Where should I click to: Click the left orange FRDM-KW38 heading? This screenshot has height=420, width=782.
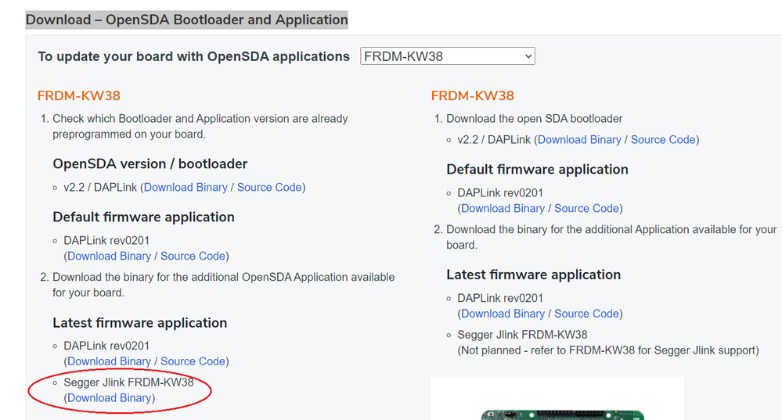click(x=79, y=95)
